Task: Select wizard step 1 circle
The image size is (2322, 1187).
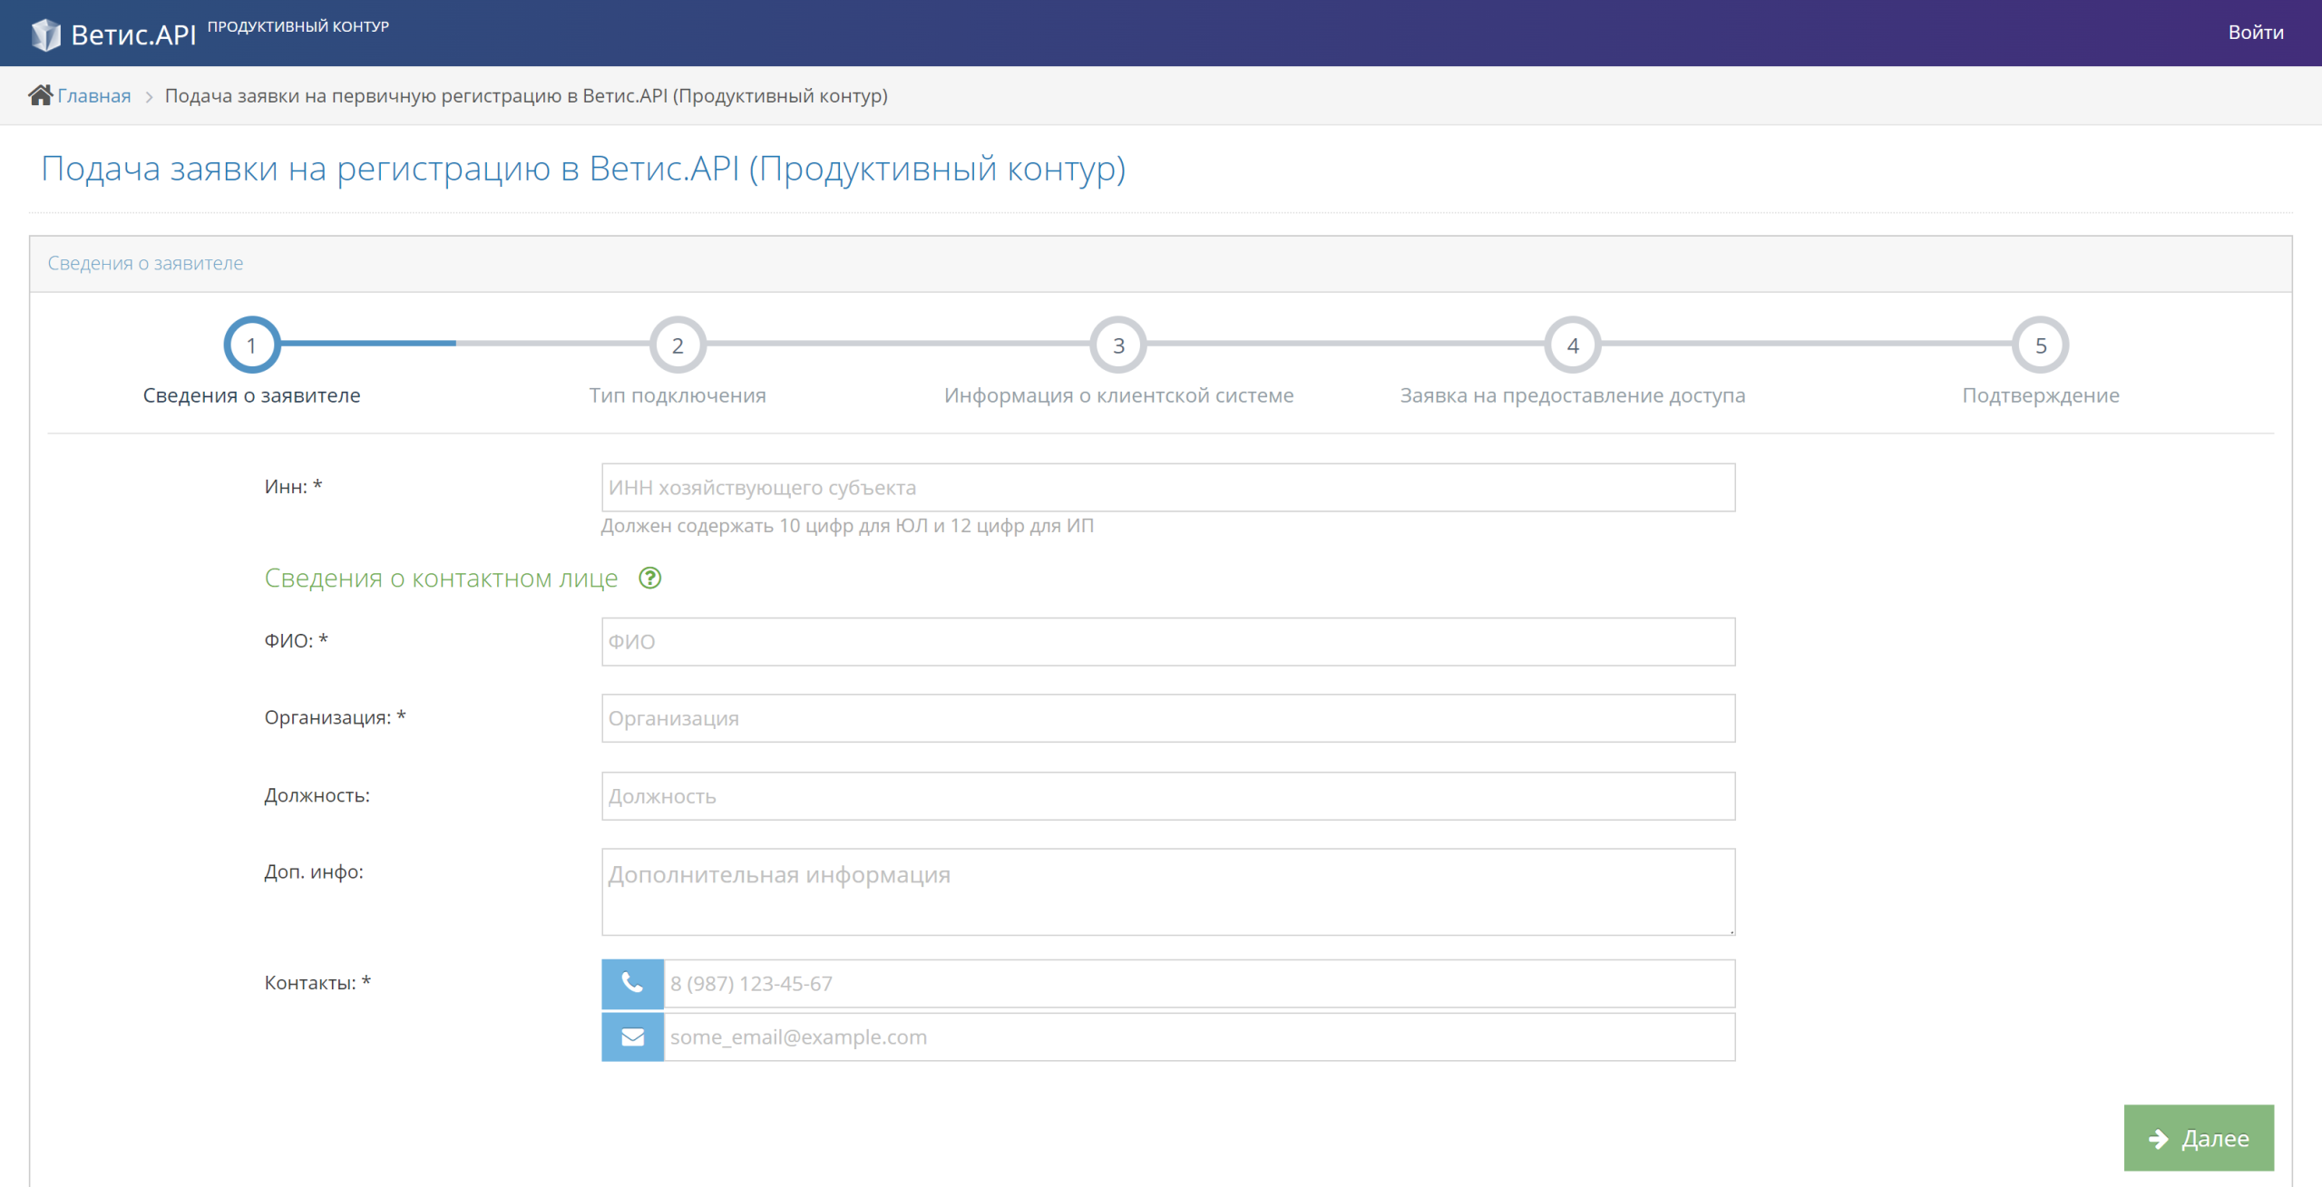Action: [x=251, y=345]
